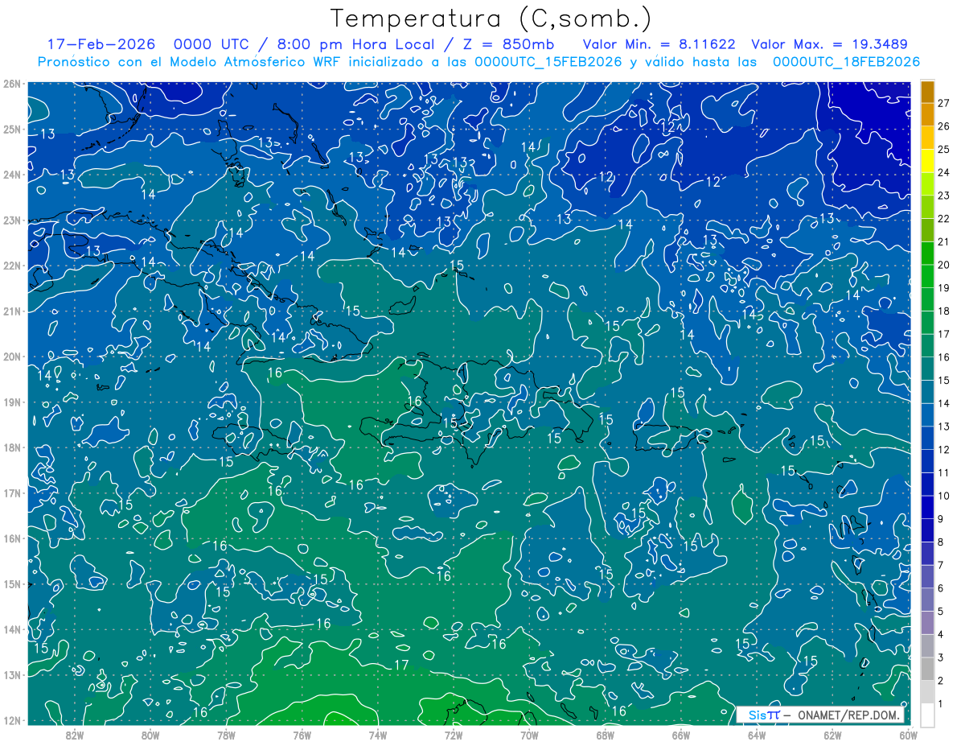Click the gray colorbar segment between 2 and 3
Screen dimensions: 965x746
(927, 668)
